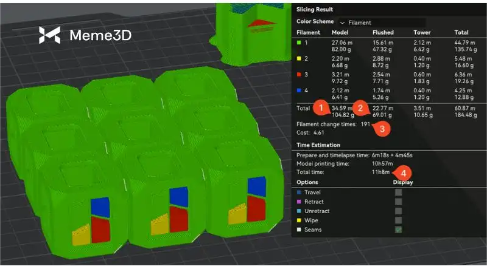Click the Meme3D logo icon
487x266 pixels.
tap(49, 35)
